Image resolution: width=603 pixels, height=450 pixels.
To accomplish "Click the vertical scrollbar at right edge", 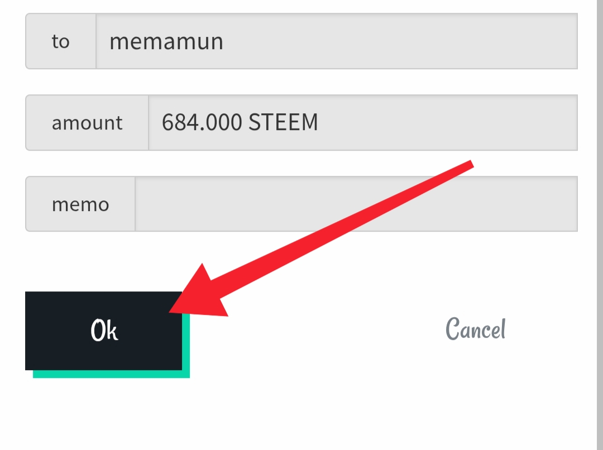I will pos(600,225).
